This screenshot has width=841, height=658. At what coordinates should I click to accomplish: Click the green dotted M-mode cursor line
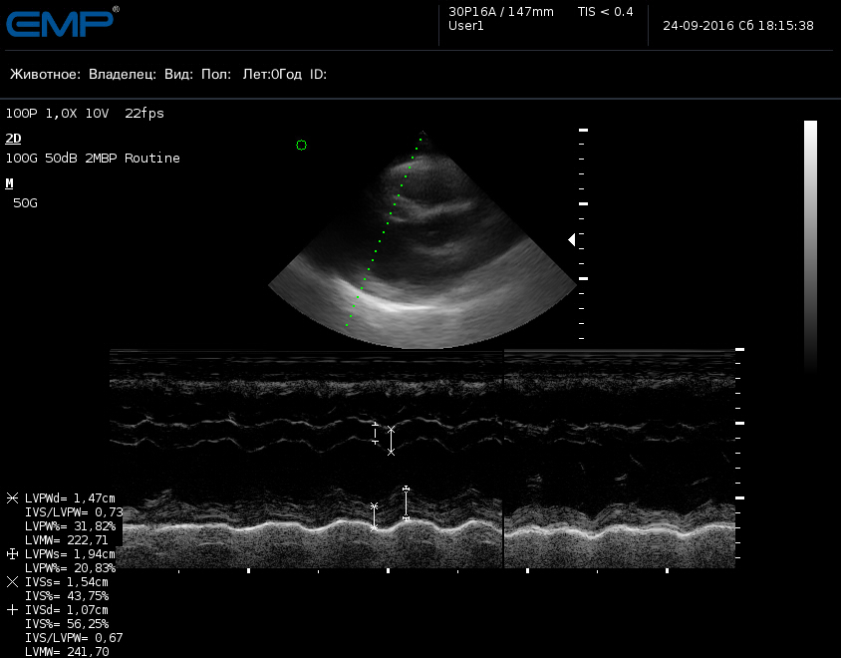(384, 232)
